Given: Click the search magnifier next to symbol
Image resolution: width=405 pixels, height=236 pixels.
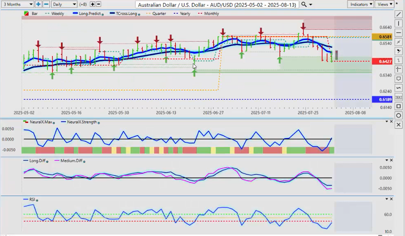Looking at the screenshot, I should point(304,4).
